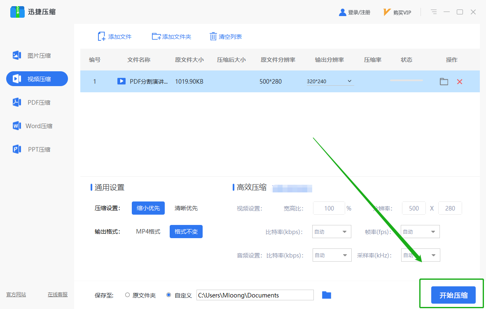This screenshot has width=486, height=309.
Task: Click the 添加文件夹 add folder icon
Action: point(156,37)
